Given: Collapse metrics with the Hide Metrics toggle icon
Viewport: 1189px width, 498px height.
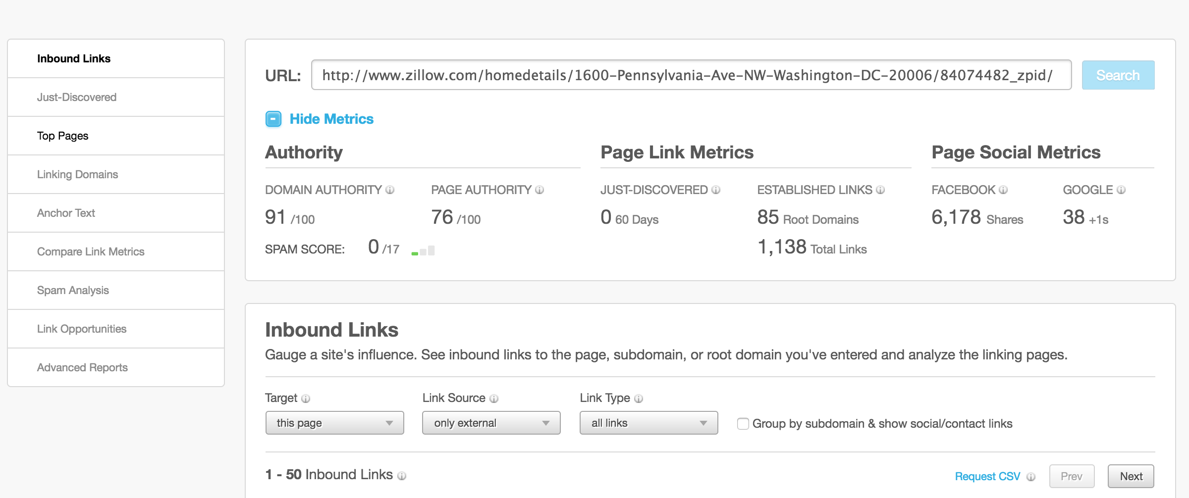Looking at the screenshot, I should (x=273, y=119).
